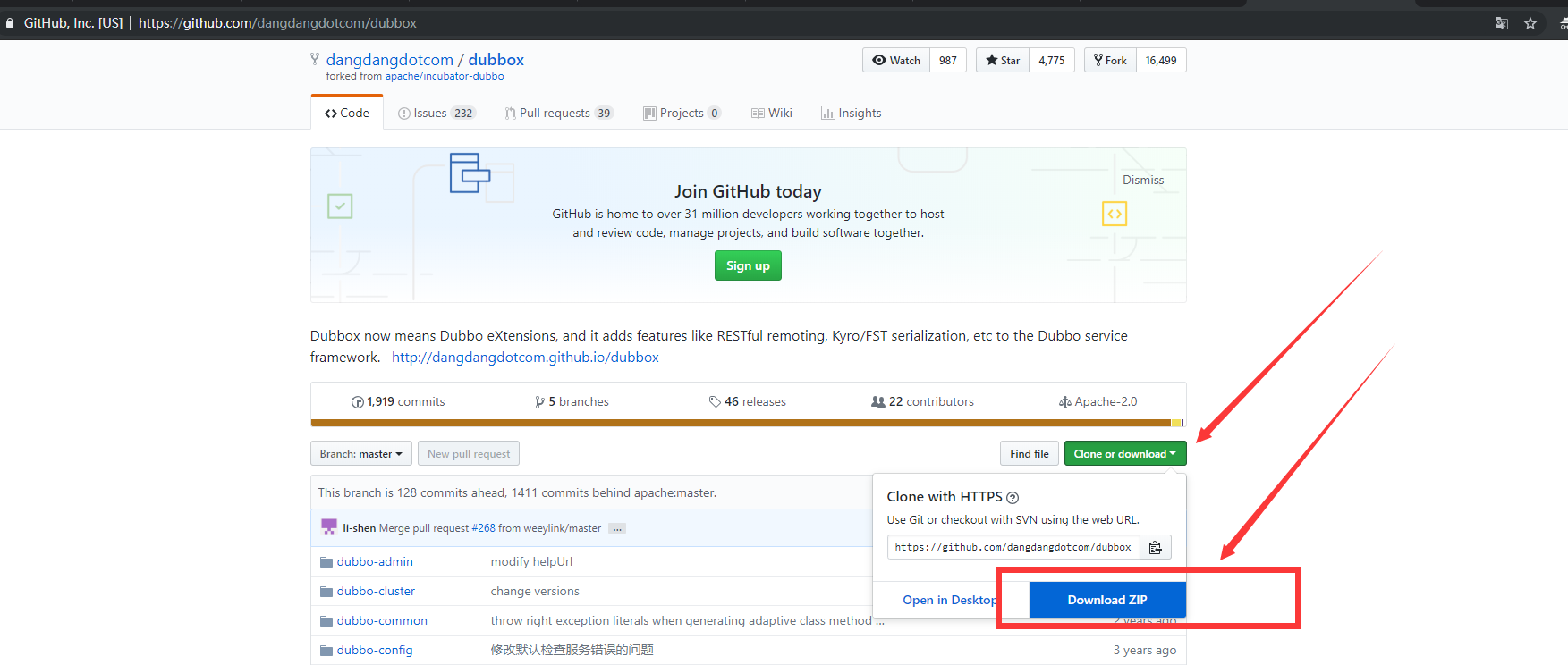Click li-shen author name
1568x665 pixels.
click(359, 528)
